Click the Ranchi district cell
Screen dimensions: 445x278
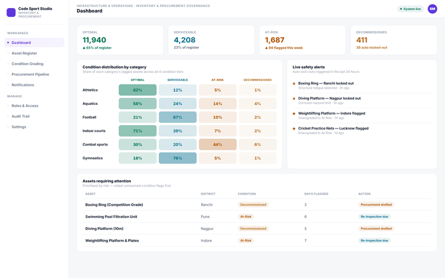click(x=207, y=204)
